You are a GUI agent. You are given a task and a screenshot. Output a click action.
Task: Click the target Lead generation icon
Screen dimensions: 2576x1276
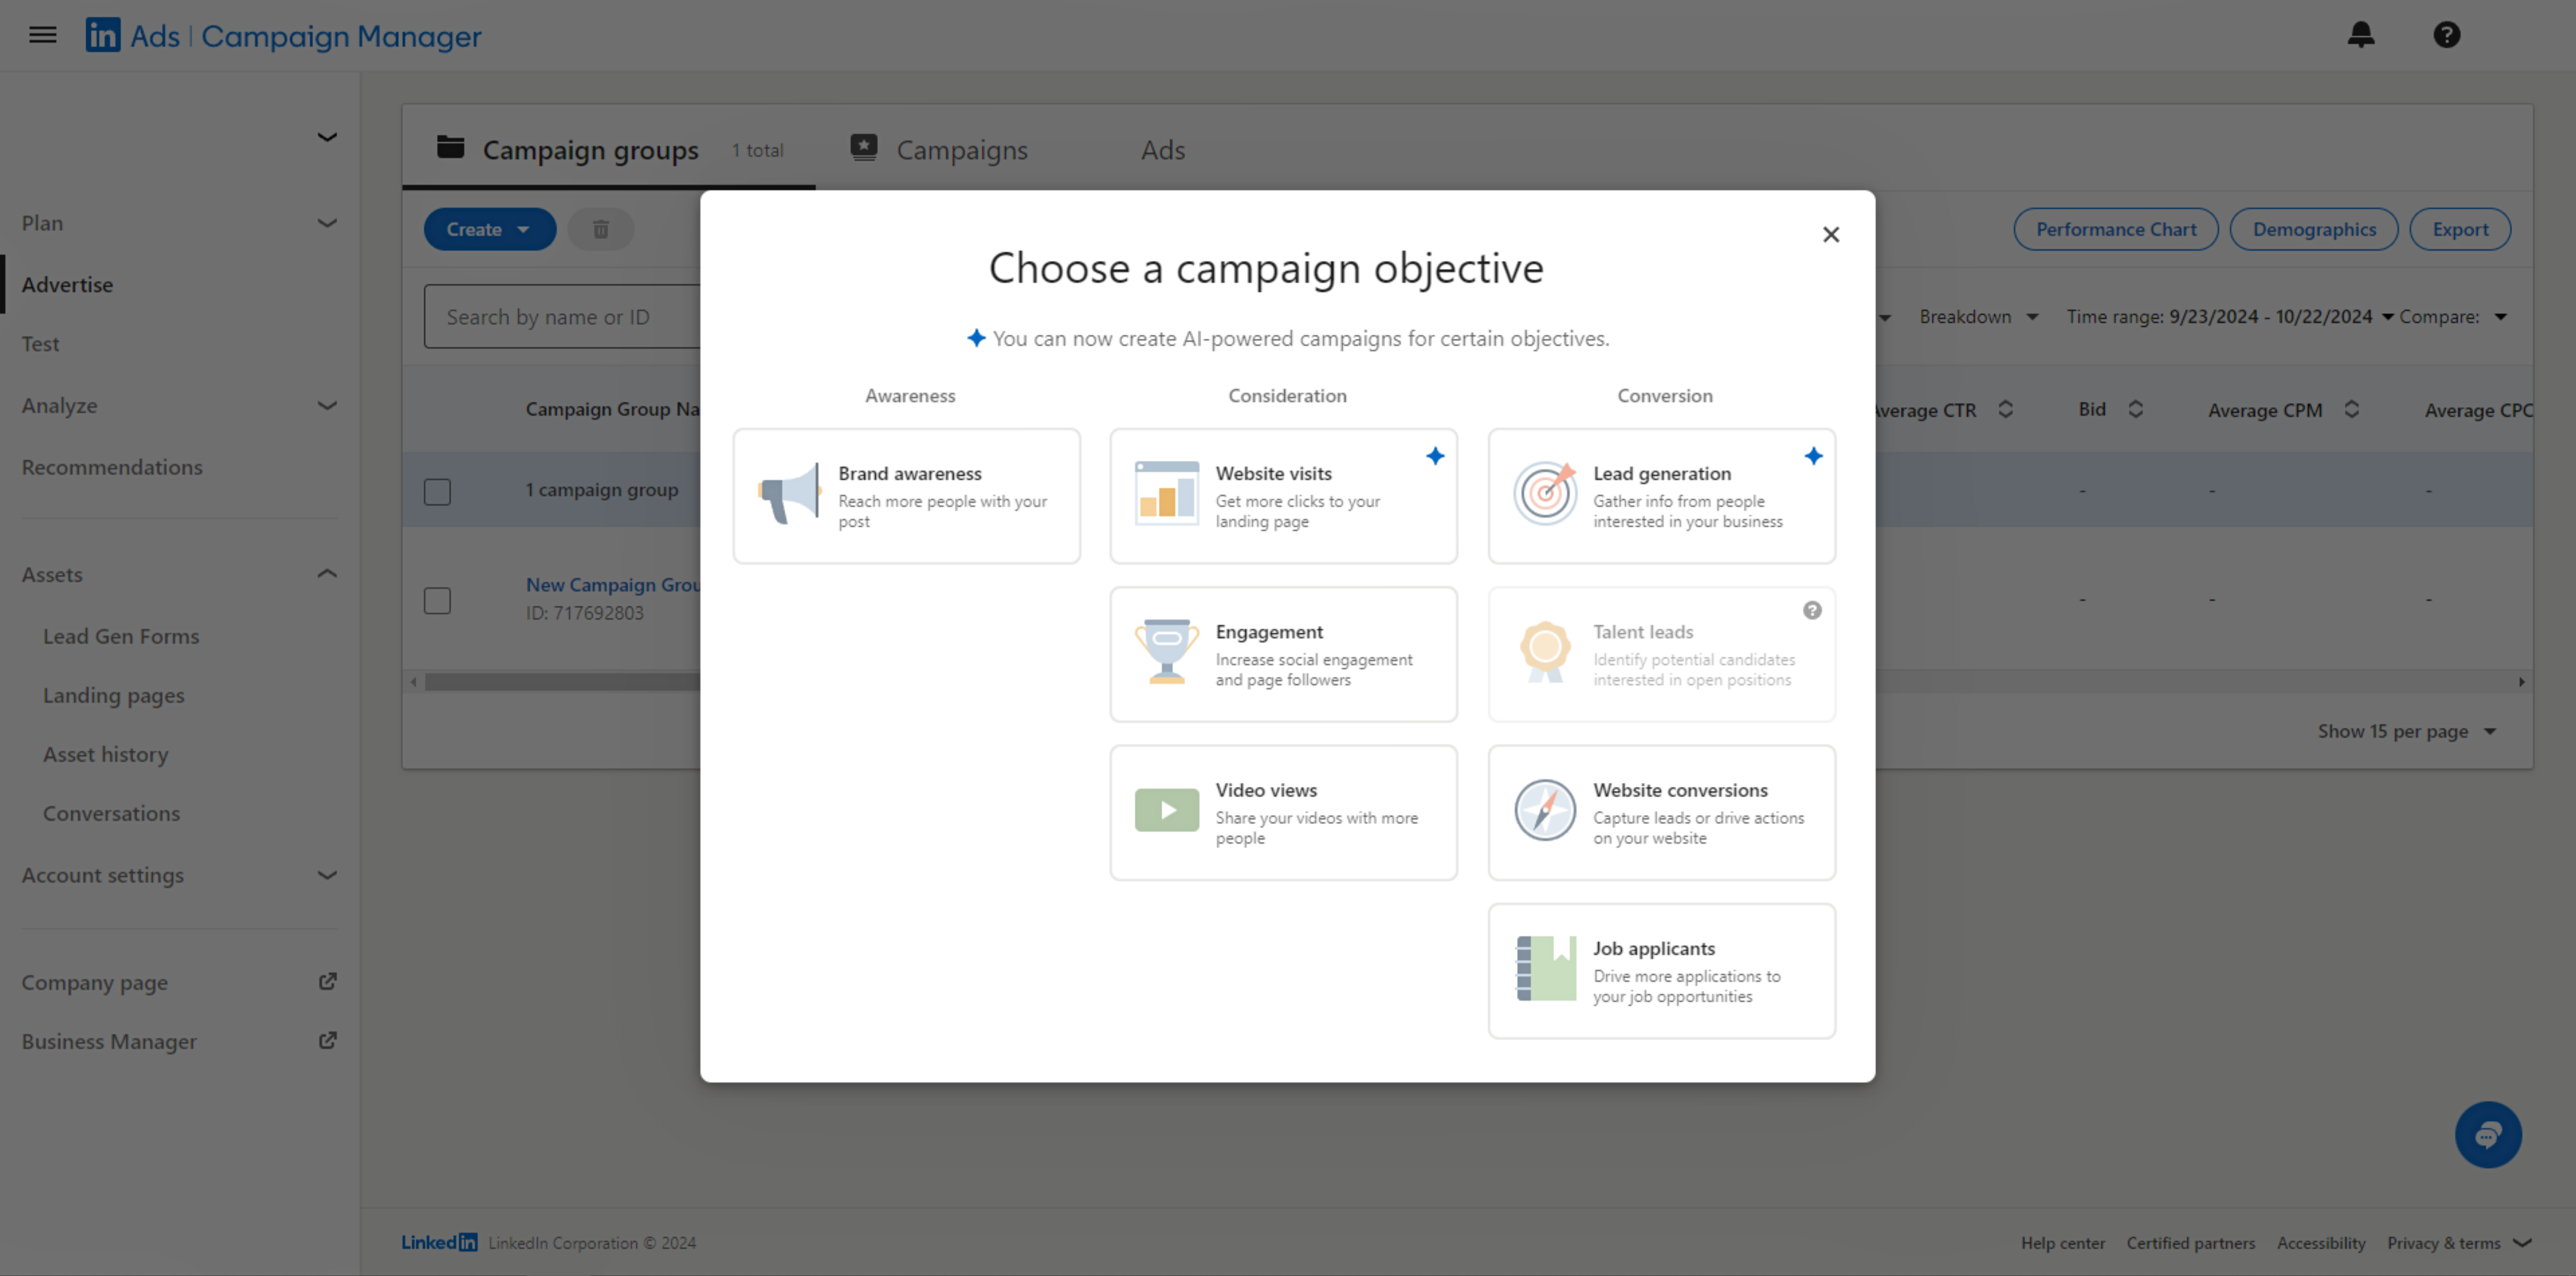1545,493
